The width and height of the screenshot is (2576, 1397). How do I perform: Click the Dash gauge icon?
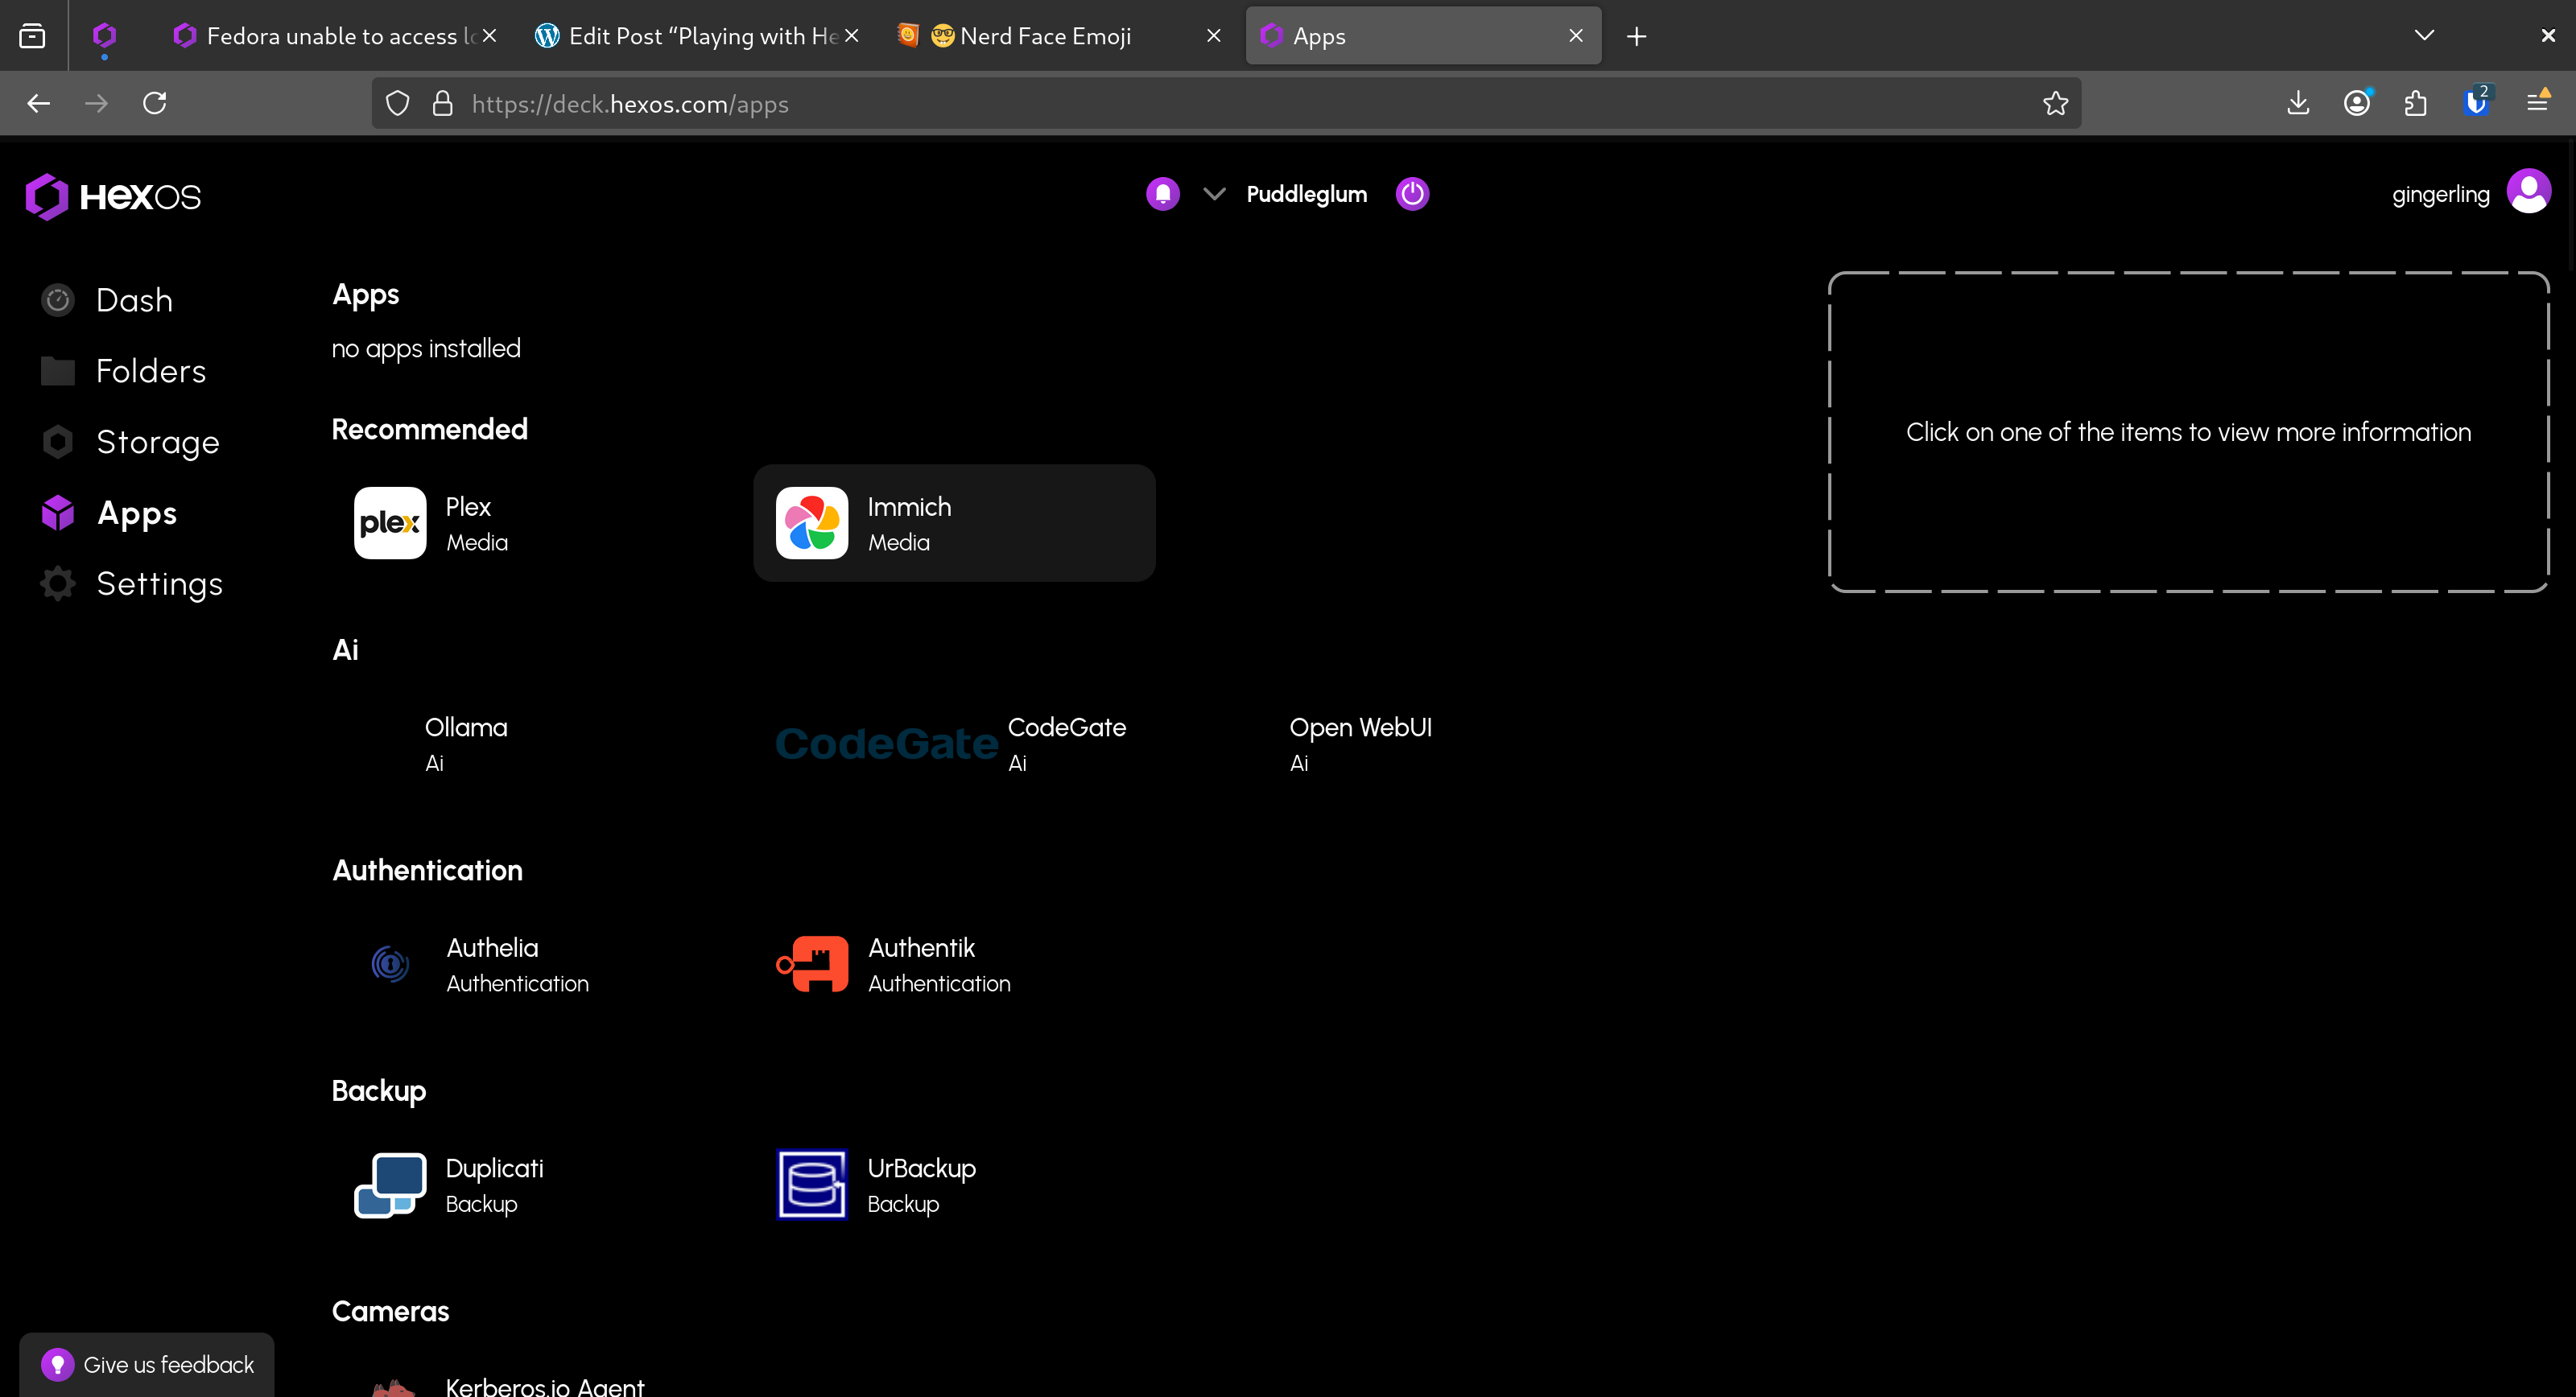(58, 300)
